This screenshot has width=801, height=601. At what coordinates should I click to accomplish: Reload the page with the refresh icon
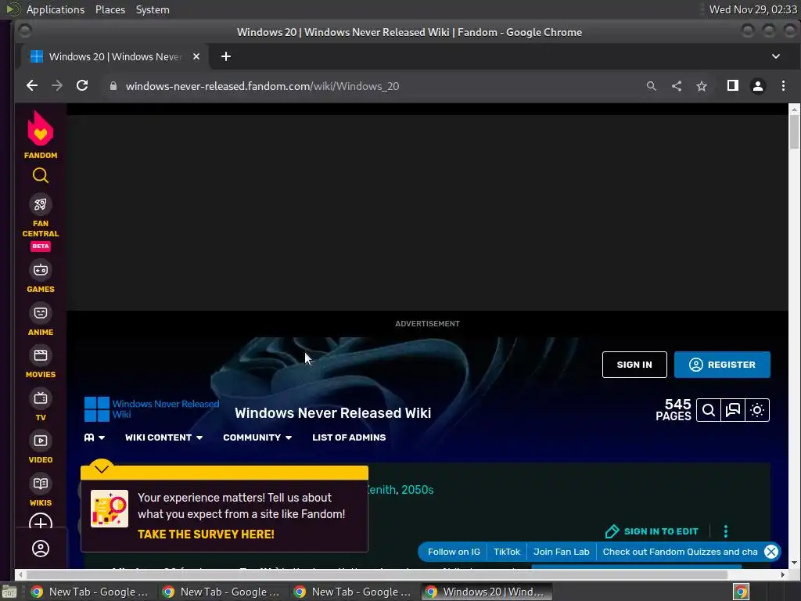point(82,86)
